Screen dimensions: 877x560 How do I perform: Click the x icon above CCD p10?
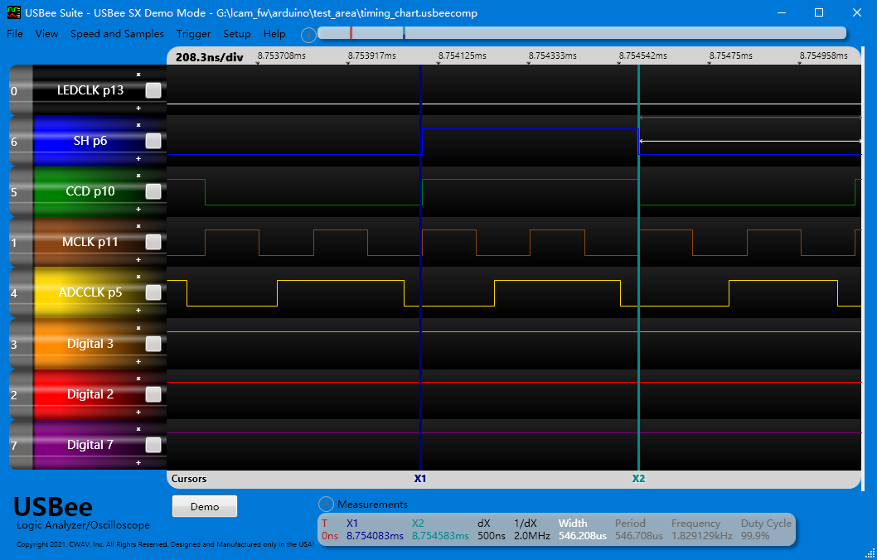[x=138, y=176]
